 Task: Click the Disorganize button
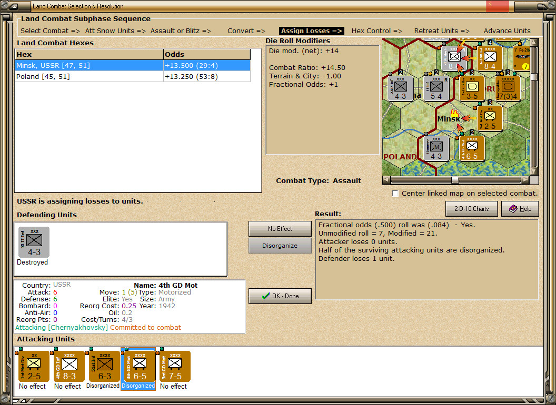280,246
